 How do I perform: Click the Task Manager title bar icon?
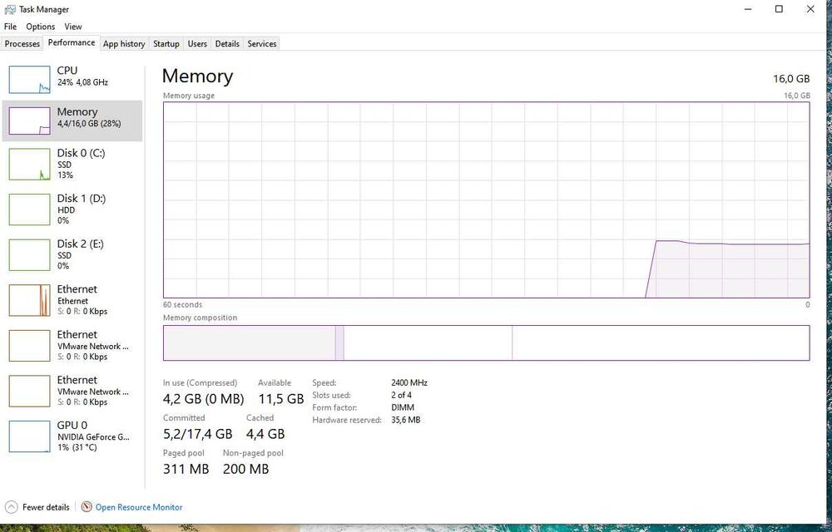click(9, 9)
